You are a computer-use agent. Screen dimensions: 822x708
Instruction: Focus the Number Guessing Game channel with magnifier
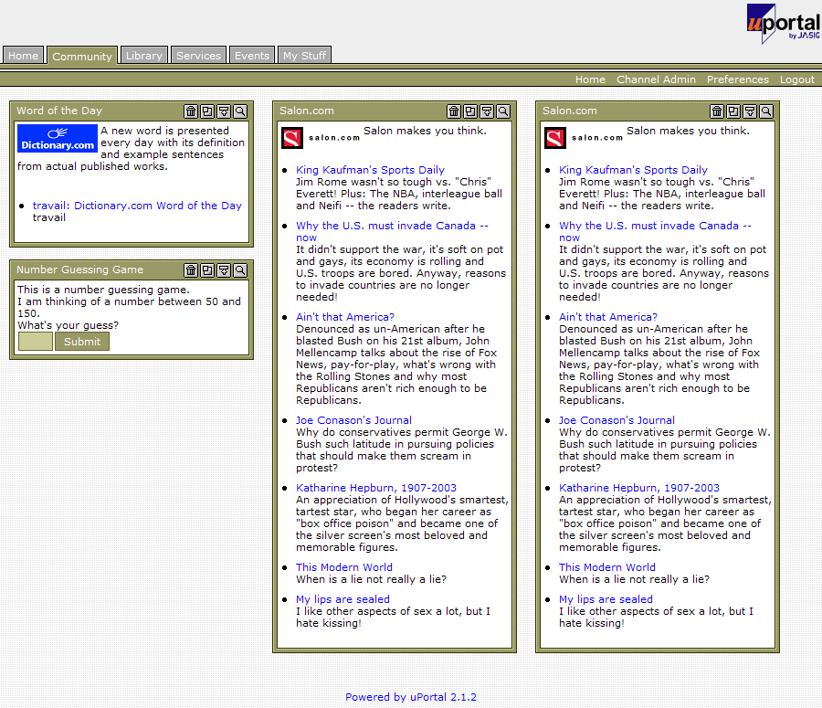click(240, 270)
